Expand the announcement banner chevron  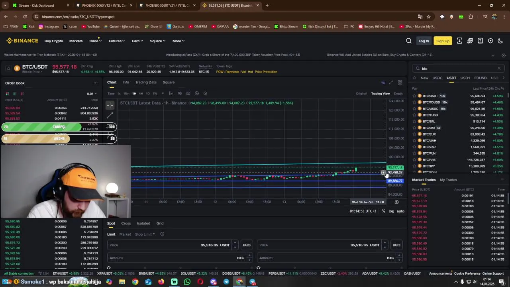[x=493, y=55]
